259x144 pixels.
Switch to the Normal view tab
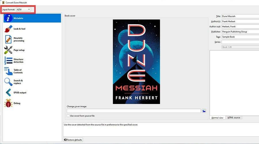coord(217,118)
